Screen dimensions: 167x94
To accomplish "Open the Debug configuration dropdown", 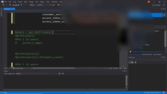I will (33, 5).
